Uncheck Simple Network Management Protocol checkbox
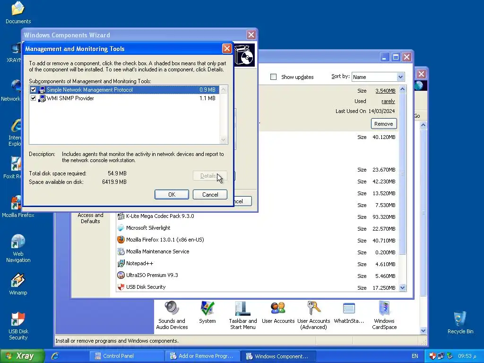Screen dimensions: 484x363 34,90
